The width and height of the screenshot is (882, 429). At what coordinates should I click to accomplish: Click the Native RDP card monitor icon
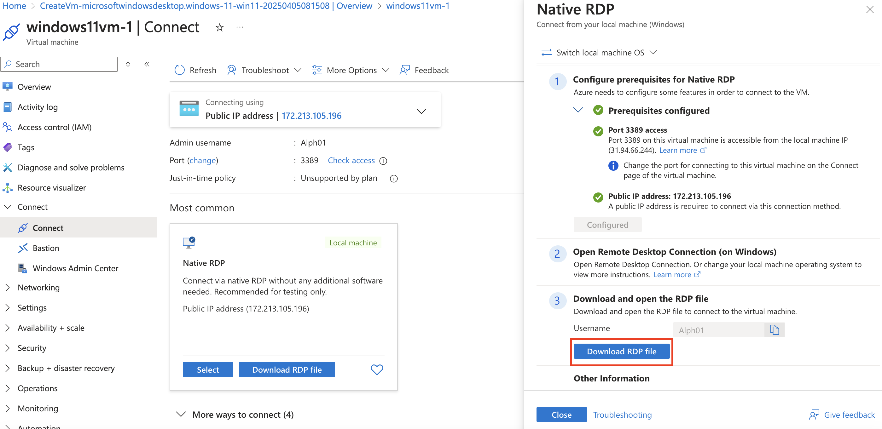click(x=189, y=243)
